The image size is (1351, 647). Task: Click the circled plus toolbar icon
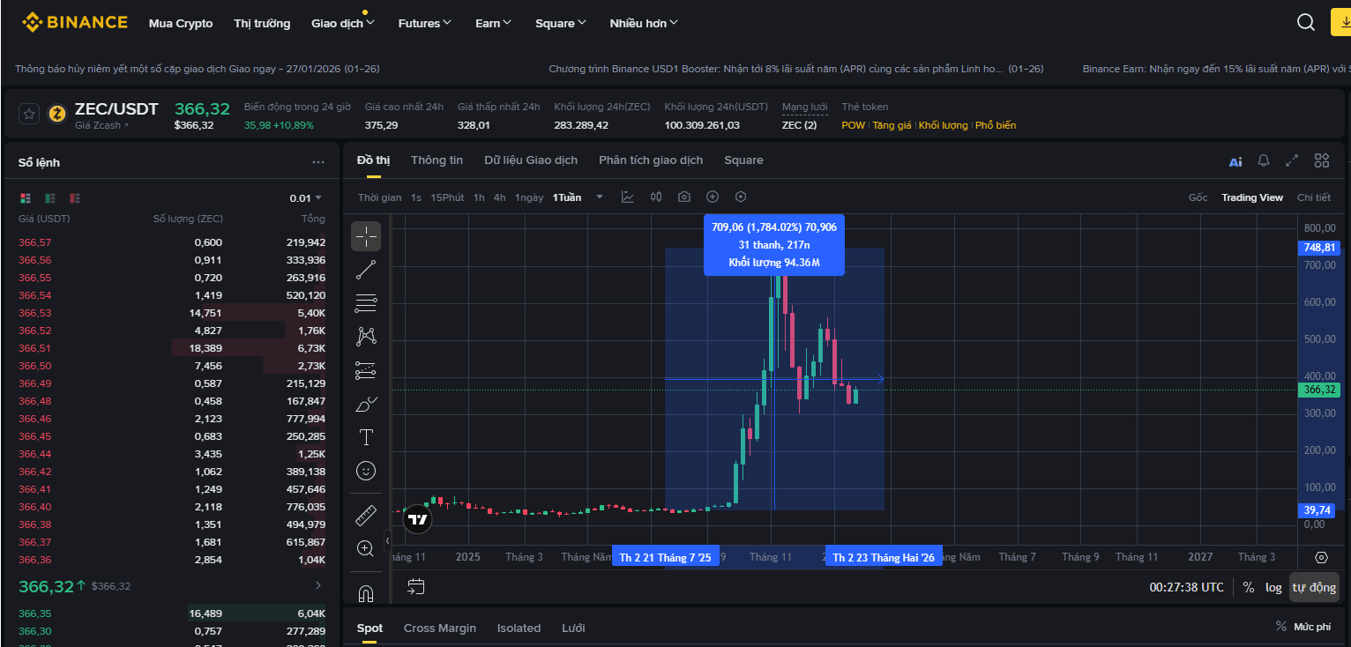point(713,197)
